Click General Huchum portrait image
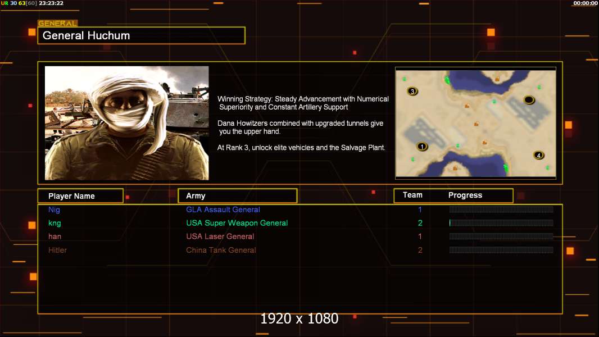 click(x=127, y=123)
